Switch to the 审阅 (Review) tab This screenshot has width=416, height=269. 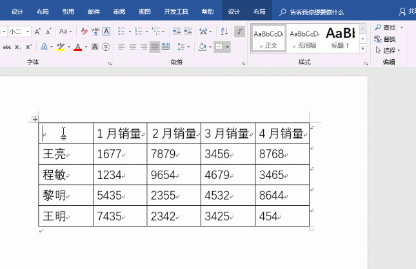pos(119,12)
